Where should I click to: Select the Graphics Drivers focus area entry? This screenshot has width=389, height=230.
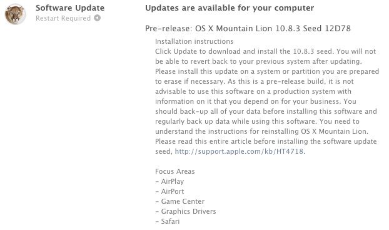(186, 211)
